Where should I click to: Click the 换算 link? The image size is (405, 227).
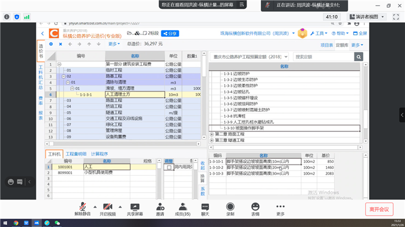click(x=202, y=178)
